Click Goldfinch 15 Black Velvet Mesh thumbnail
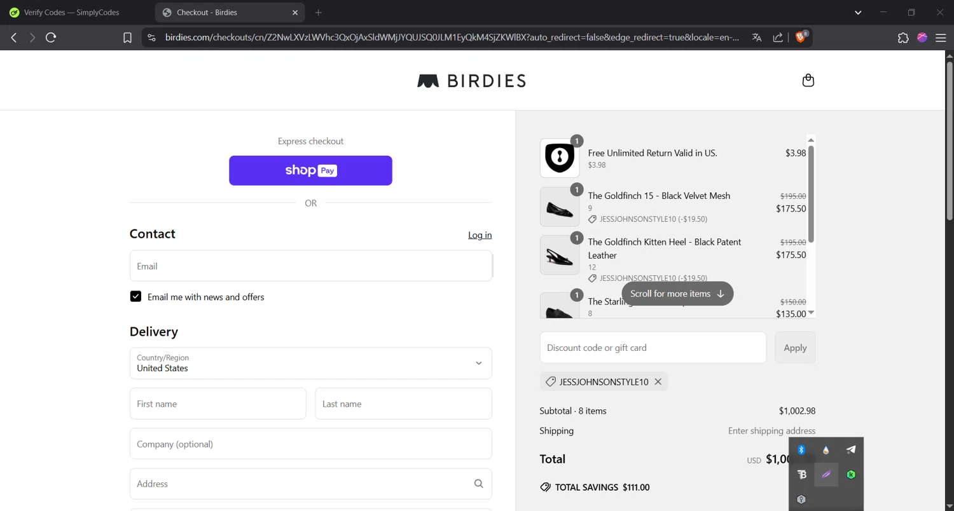The image size is (954, 511). (x=560, y=207)
